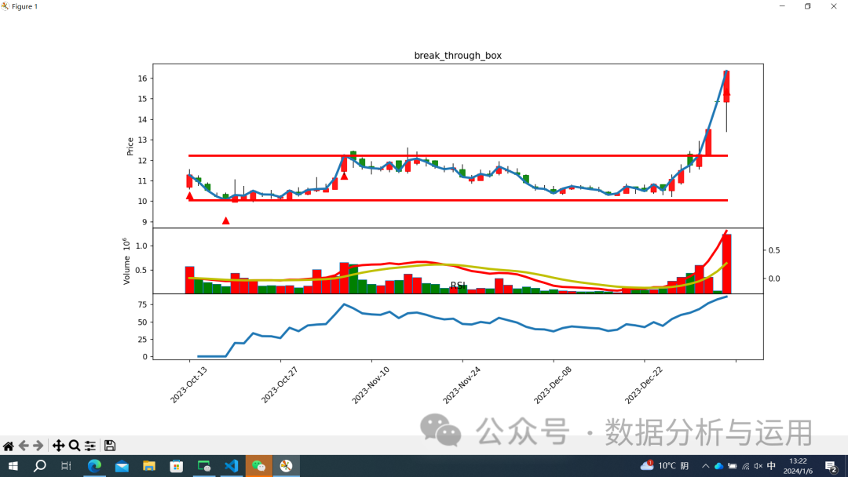Click the red triangle marker below the price box

click(x=226, y=220)
